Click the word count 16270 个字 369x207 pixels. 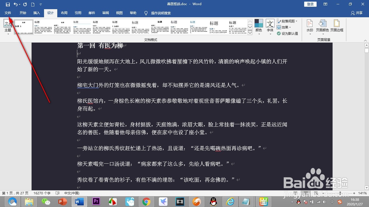(42, 193)
